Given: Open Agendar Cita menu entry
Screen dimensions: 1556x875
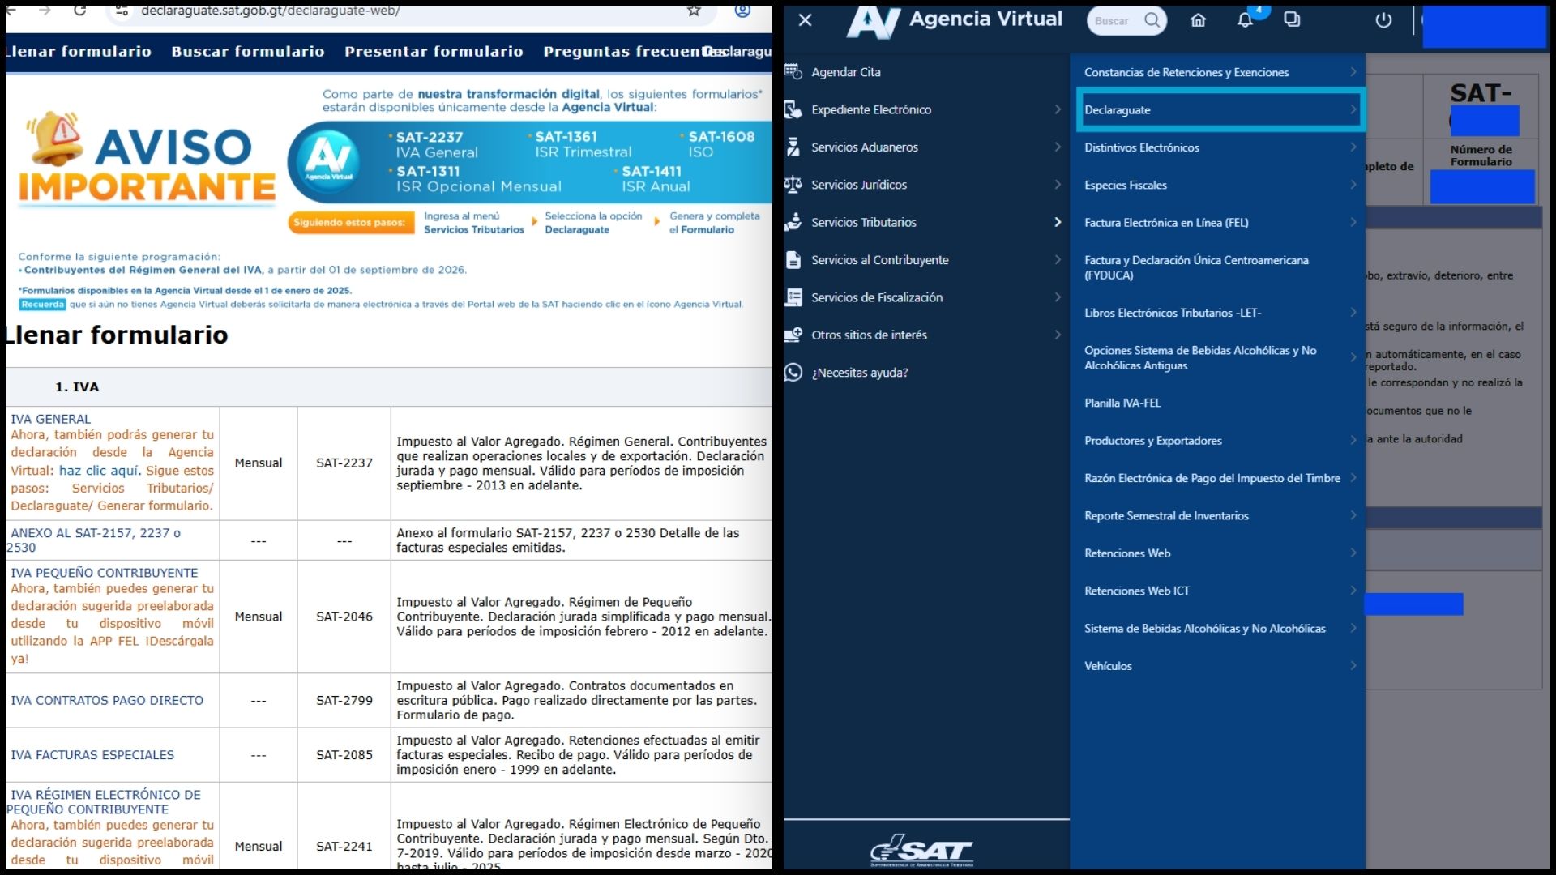Looking at the screenshot, I should [846, 72].
